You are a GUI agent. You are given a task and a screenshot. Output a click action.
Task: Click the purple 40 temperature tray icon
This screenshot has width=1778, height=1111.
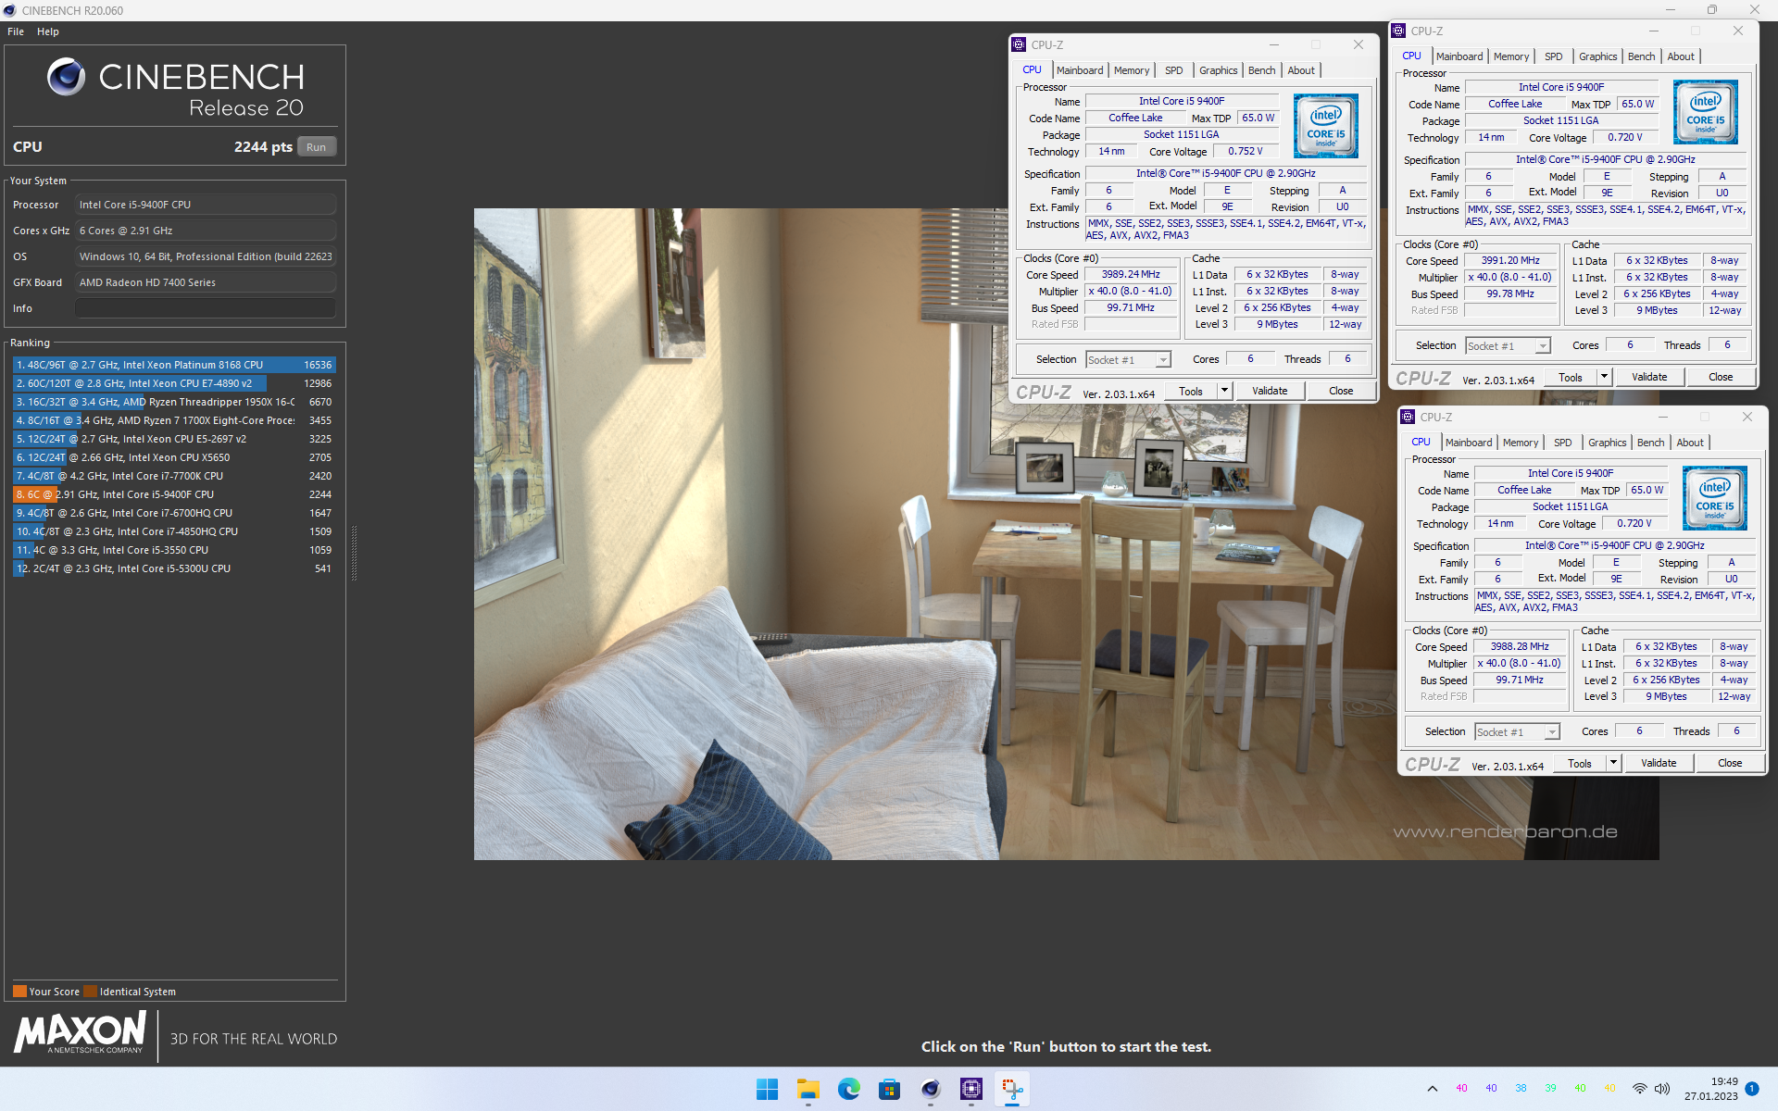[1491, 1089]
